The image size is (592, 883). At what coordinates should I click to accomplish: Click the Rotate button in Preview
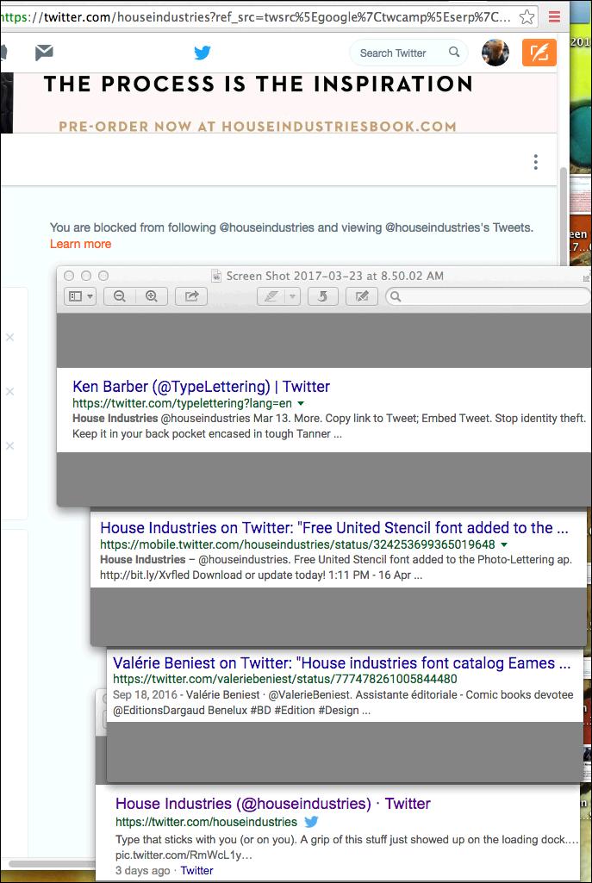pyautogui.click(x=323, y=296)
